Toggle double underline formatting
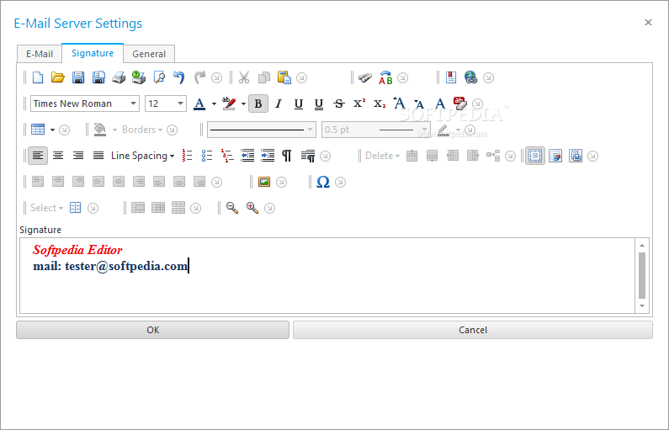Image resolution: width=669 pixels, height=430 pixels. (x=319, y=104)
